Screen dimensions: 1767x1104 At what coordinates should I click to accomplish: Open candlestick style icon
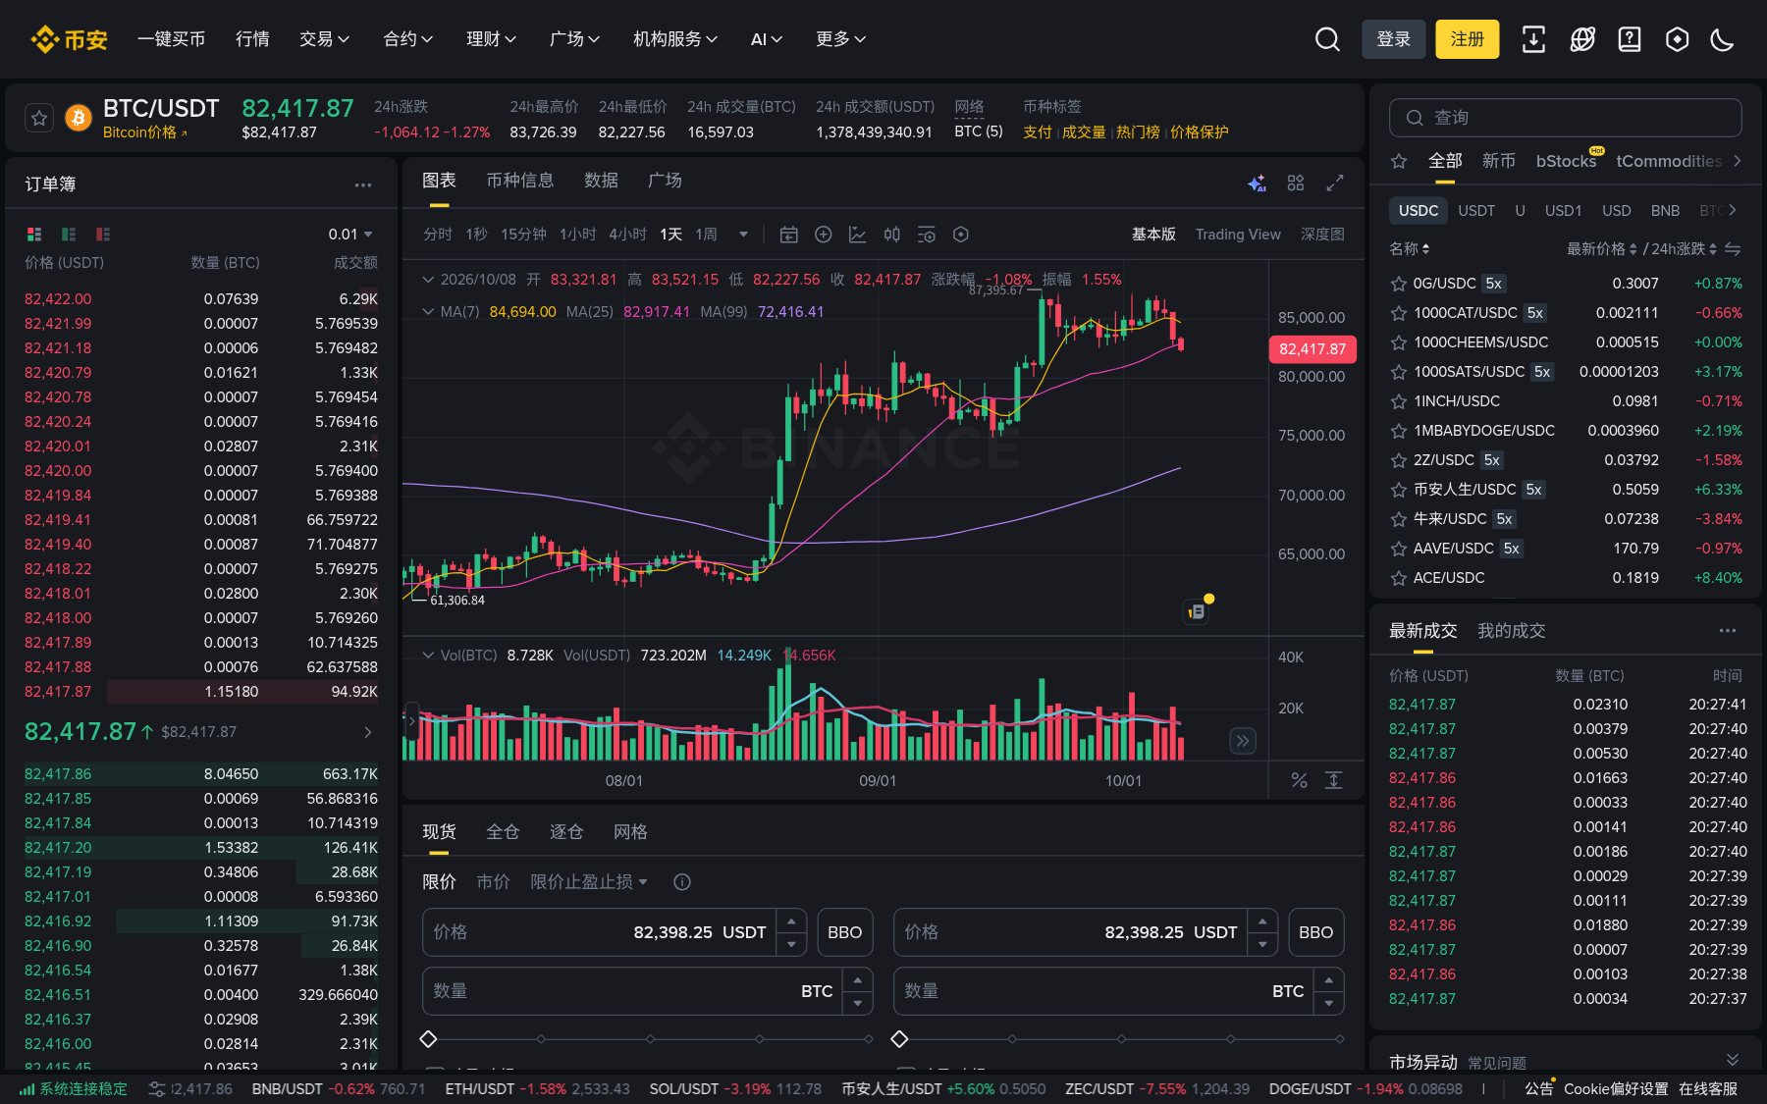pyautogui.click(x=891, y=235)
